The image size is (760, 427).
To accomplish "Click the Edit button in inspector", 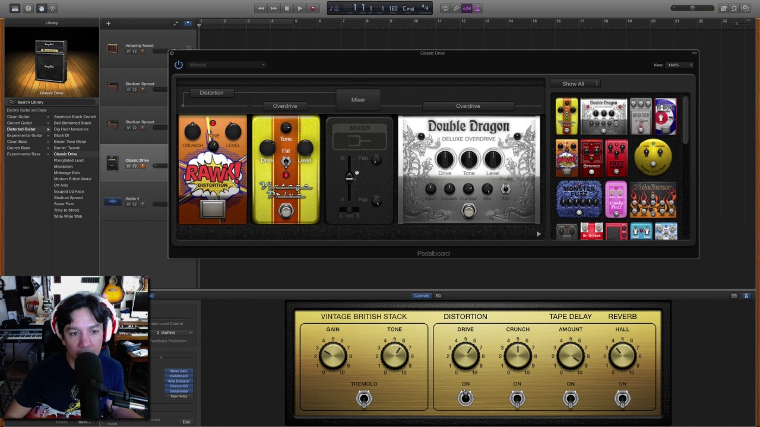I will (186, 422).
